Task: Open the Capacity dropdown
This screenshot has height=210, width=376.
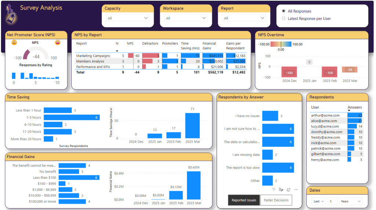Action: pos(127,18)
